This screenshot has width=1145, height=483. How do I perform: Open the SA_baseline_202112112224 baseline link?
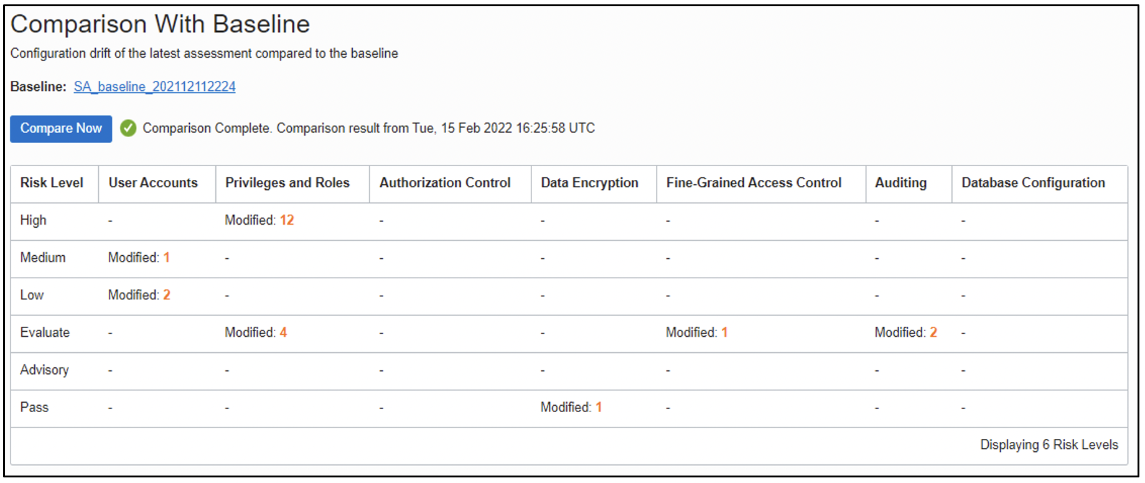[154, 87]
